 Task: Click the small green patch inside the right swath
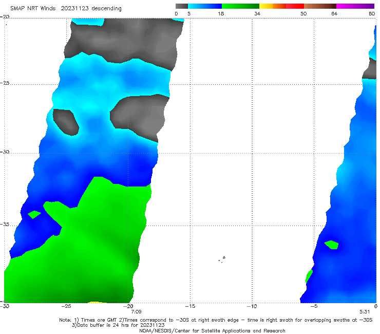[332, 245]
